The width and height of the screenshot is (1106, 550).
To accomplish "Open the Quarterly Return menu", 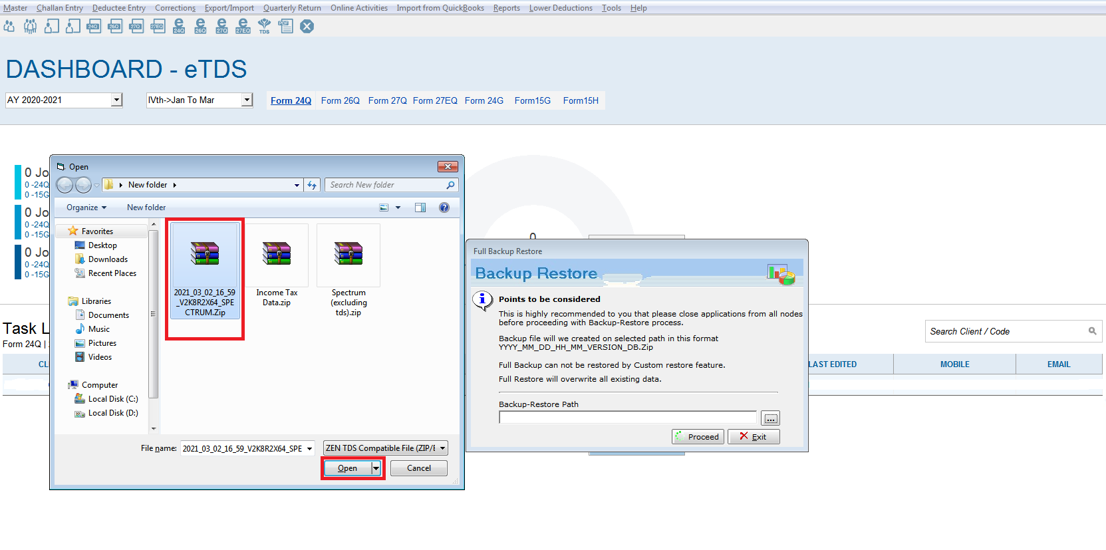I will tap(292, 8).
